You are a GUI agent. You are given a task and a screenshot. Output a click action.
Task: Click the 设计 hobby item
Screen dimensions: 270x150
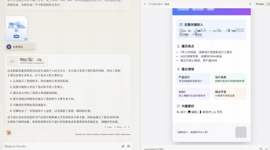coord(181,112)
